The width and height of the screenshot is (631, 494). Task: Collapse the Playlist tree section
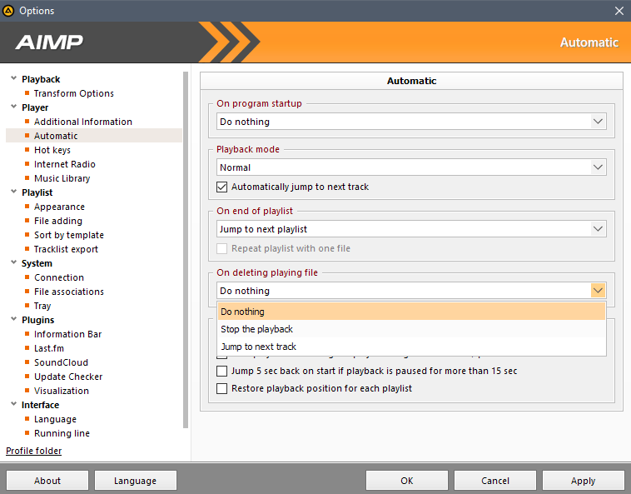coord(13,192)
